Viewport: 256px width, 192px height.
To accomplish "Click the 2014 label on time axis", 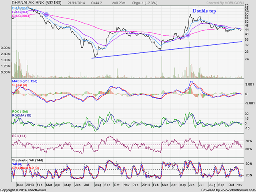I will pos(146,185).
